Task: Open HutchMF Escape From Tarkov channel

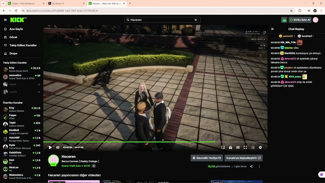Action: click(22, 139)
